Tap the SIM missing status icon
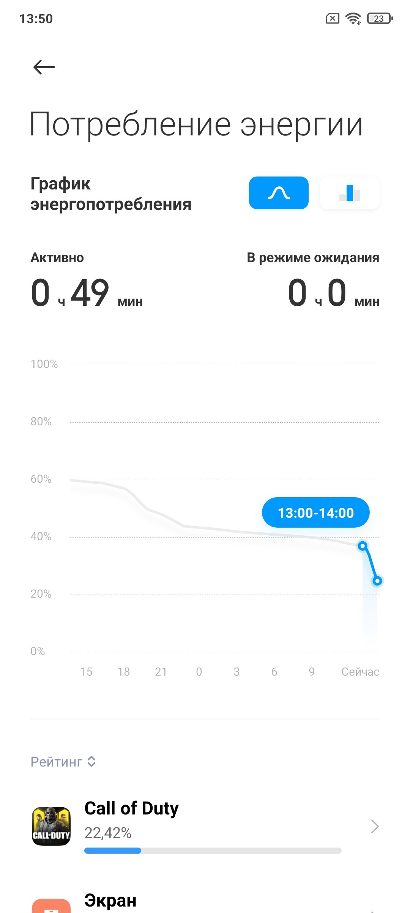 [x=332, y=18]
